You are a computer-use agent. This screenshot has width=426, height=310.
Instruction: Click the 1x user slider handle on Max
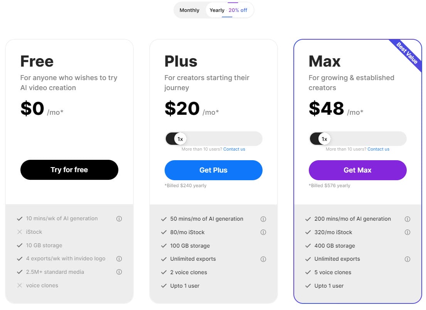click(x=324, y=139)
